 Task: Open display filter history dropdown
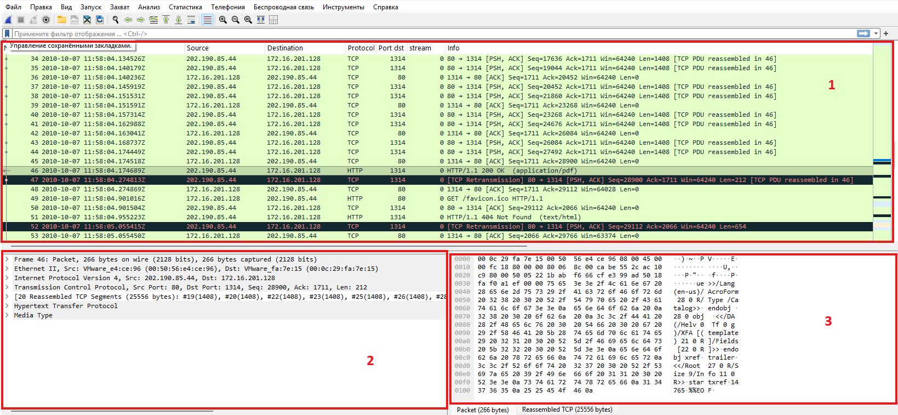pyautogui.click(x=876, y=33)
